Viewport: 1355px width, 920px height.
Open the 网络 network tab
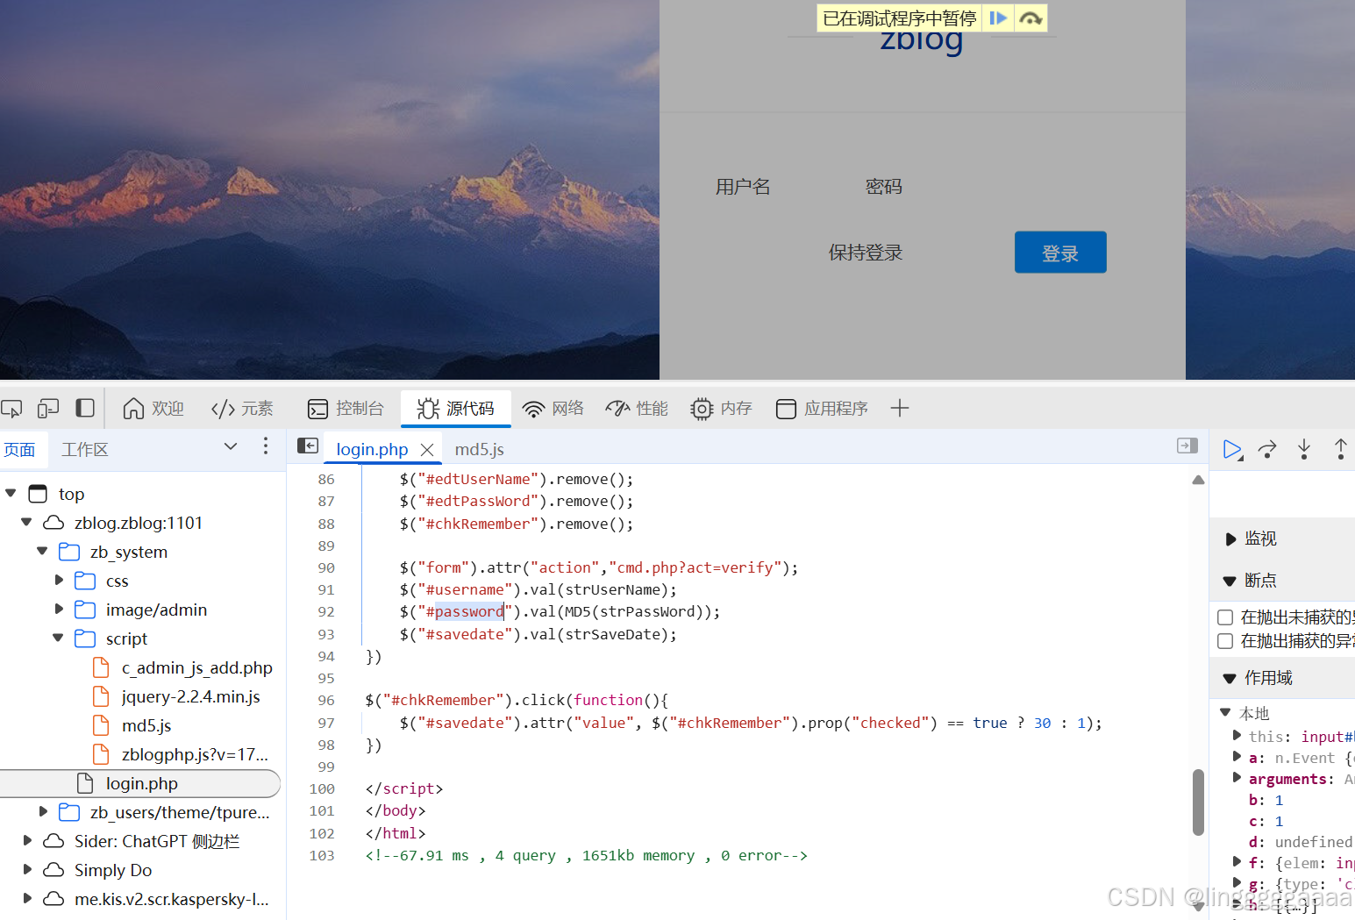(553, 409)
